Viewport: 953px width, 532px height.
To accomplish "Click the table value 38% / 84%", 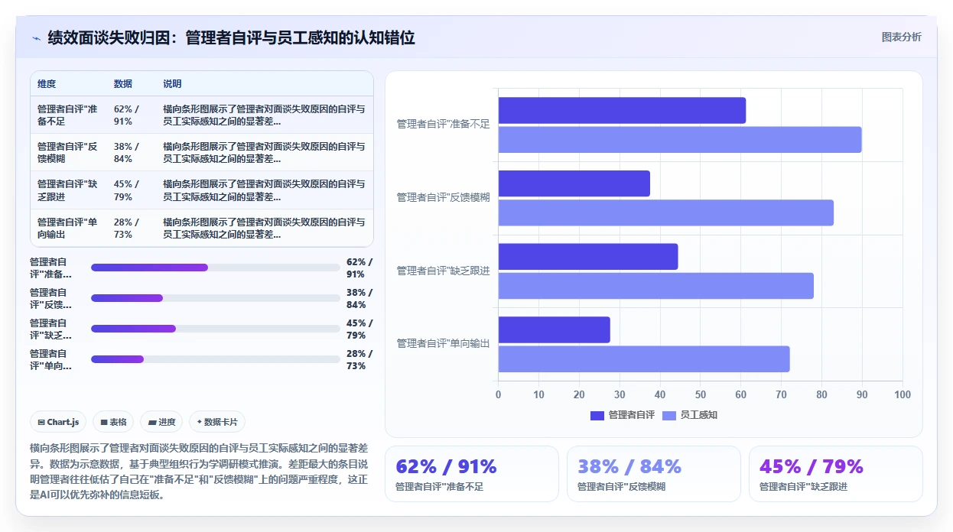I will click(127, 152).
